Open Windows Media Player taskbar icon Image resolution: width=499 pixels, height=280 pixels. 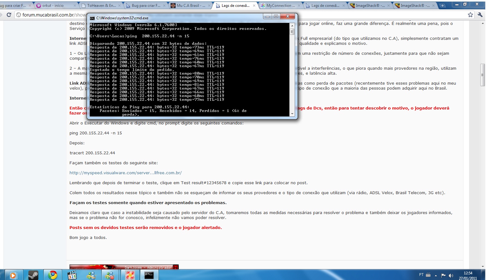tap(13, 275)
